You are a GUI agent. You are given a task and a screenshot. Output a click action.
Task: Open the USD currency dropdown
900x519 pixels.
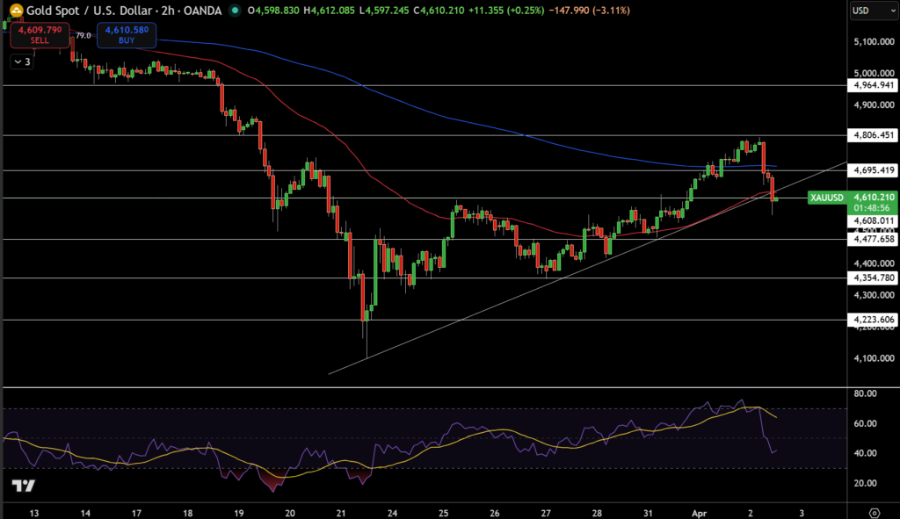[873, 11]
